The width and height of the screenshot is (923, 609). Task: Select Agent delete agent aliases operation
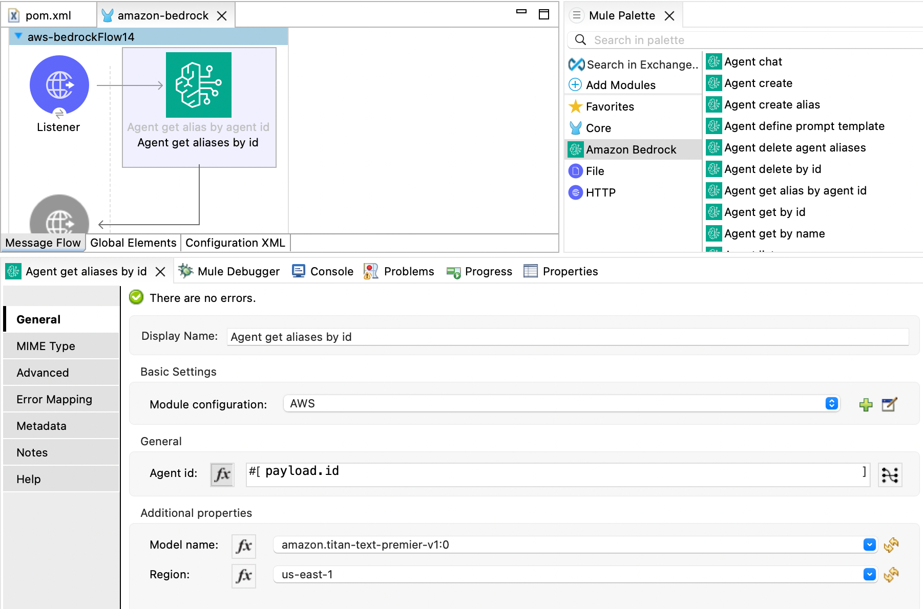point(786,147)
